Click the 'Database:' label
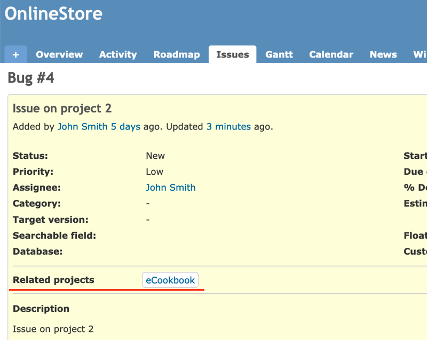This screenshot has height=340, width=427. point(37,252)
